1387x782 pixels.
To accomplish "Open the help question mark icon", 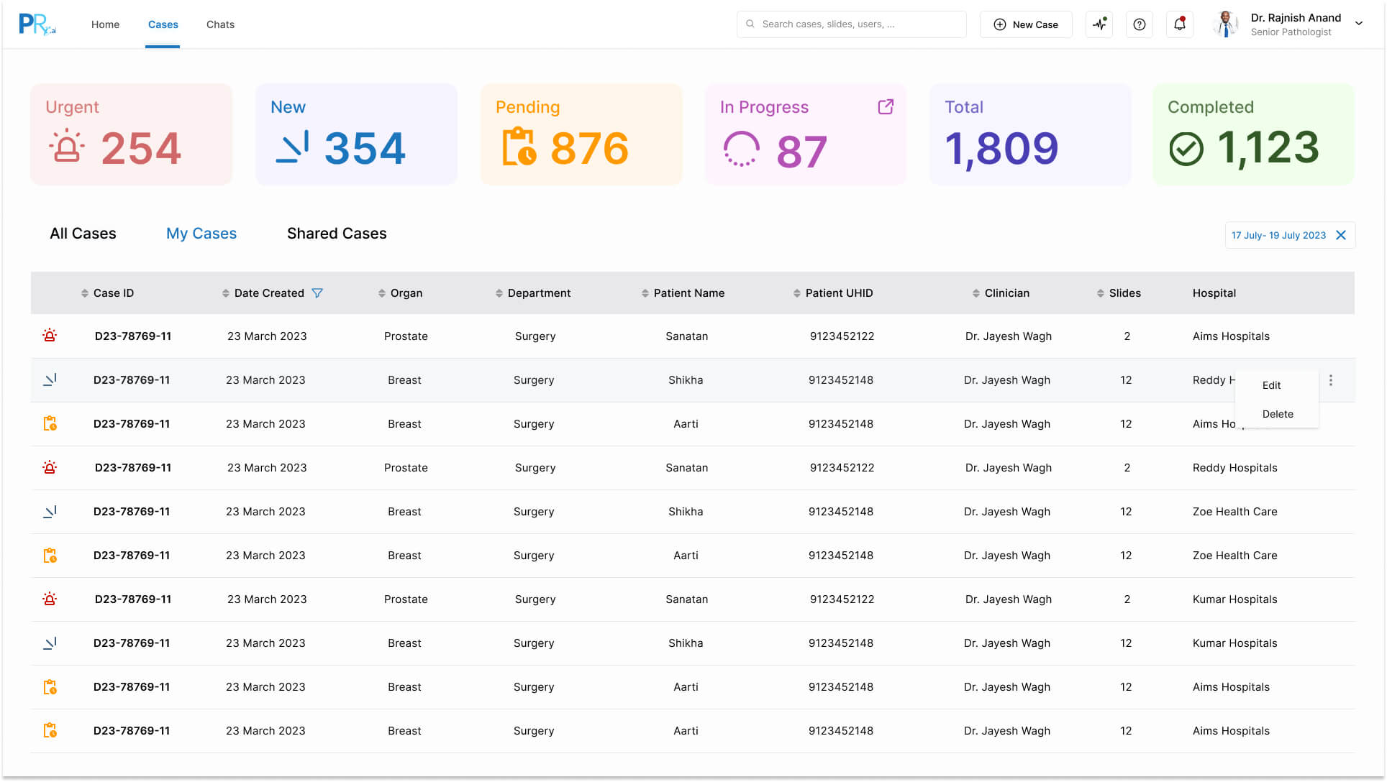I will 1139,24.
